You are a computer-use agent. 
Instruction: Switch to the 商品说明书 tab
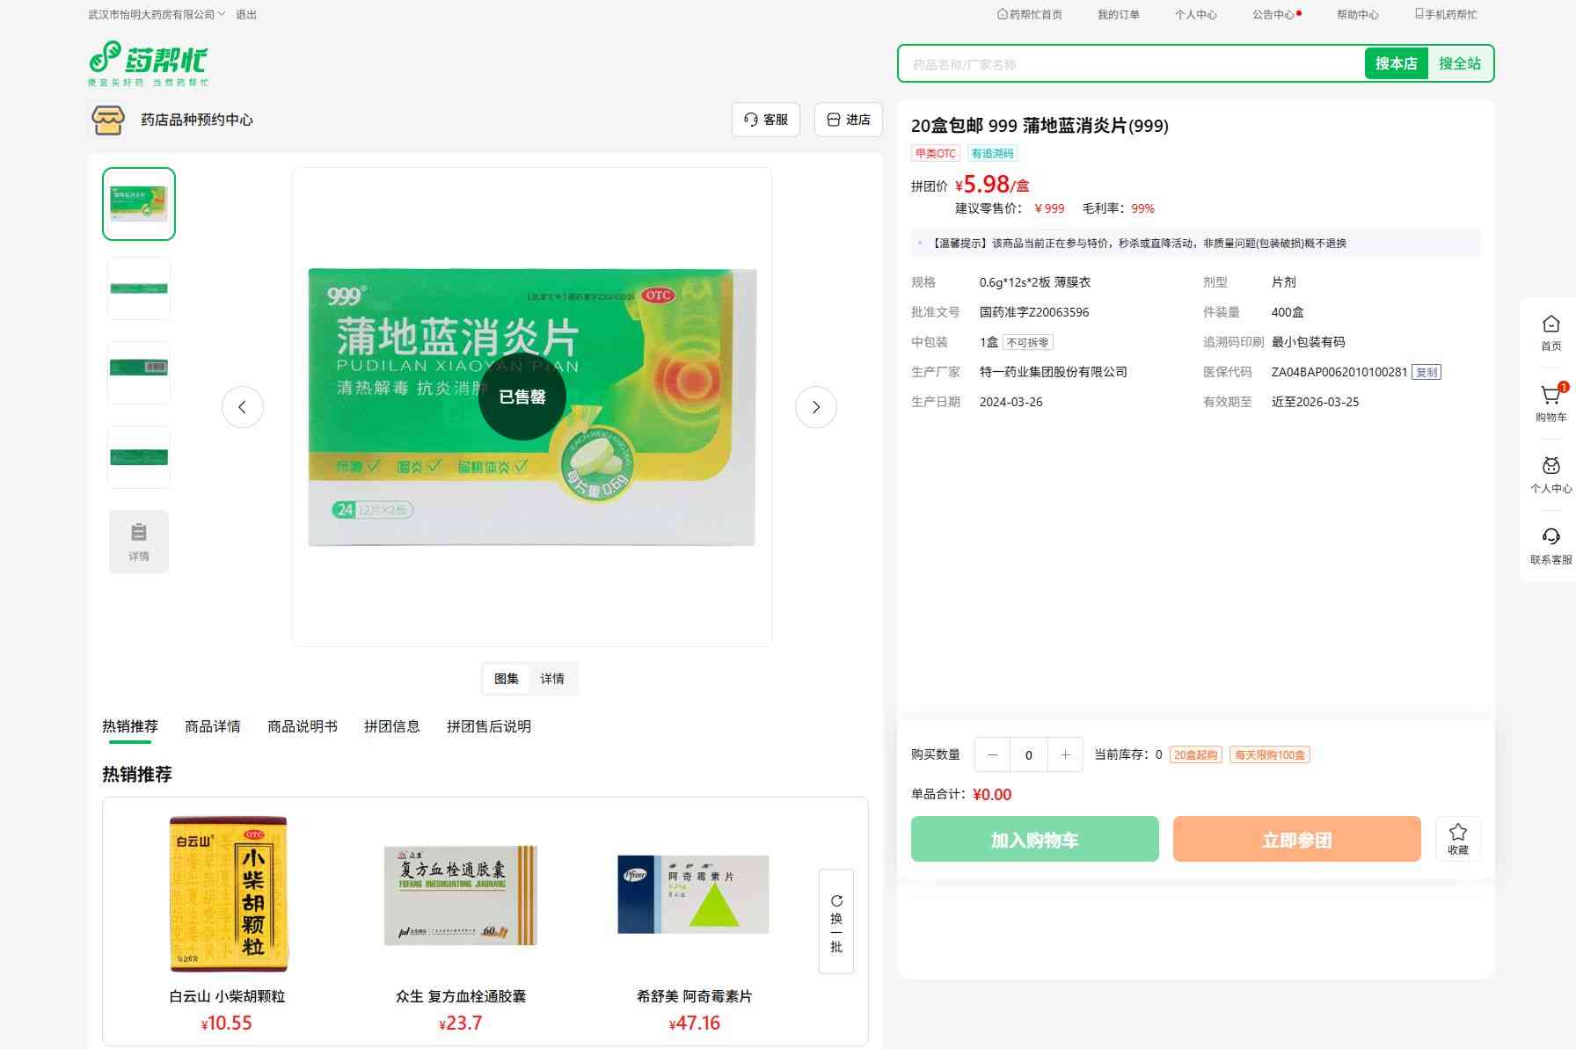click(302, 726)
